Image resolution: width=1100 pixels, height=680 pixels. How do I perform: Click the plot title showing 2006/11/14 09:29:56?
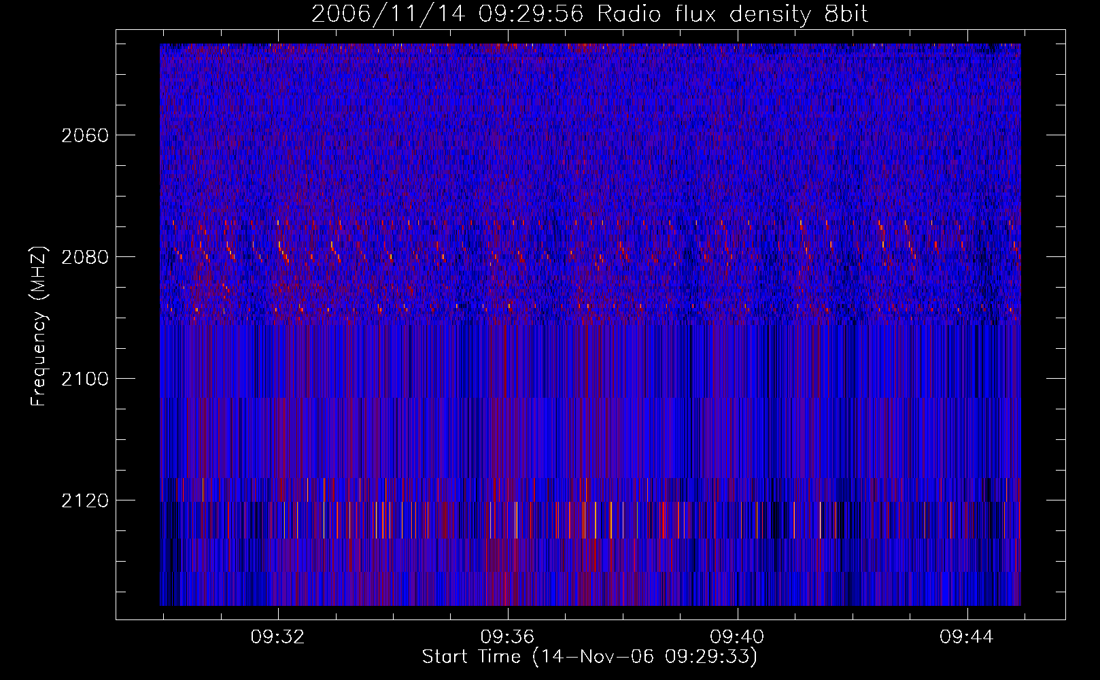pos(589,14)
